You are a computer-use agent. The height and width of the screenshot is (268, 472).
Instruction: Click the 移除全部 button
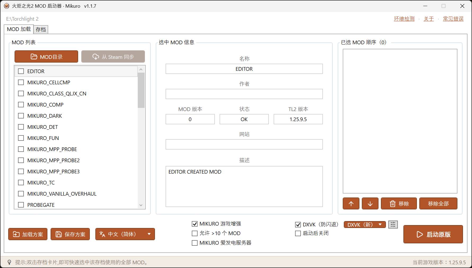point(438,204)
